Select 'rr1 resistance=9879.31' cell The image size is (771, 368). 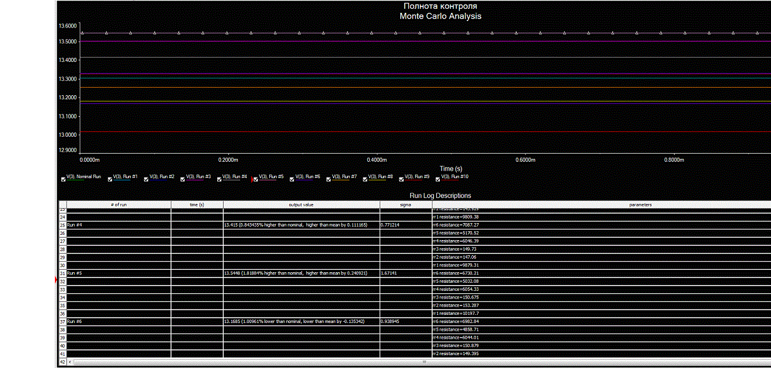point(602,265)
